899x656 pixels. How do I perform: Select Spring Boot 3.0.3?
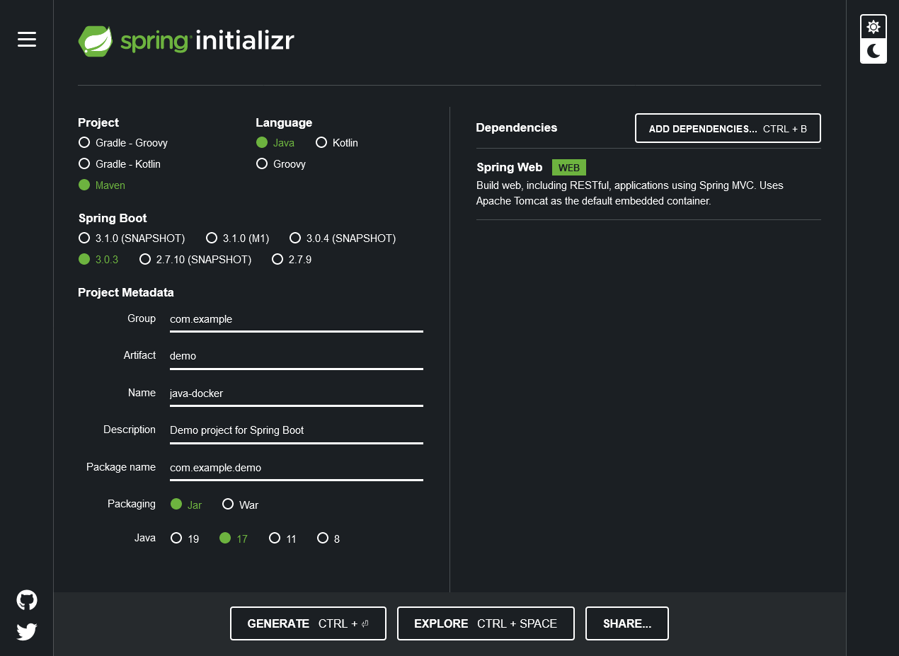click(x=98, y=260)
